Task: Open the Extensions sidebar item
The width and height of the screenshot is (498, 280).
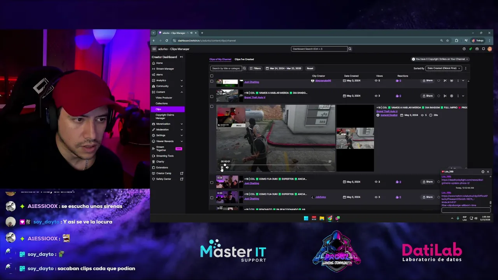Action: tap(162, 168)
